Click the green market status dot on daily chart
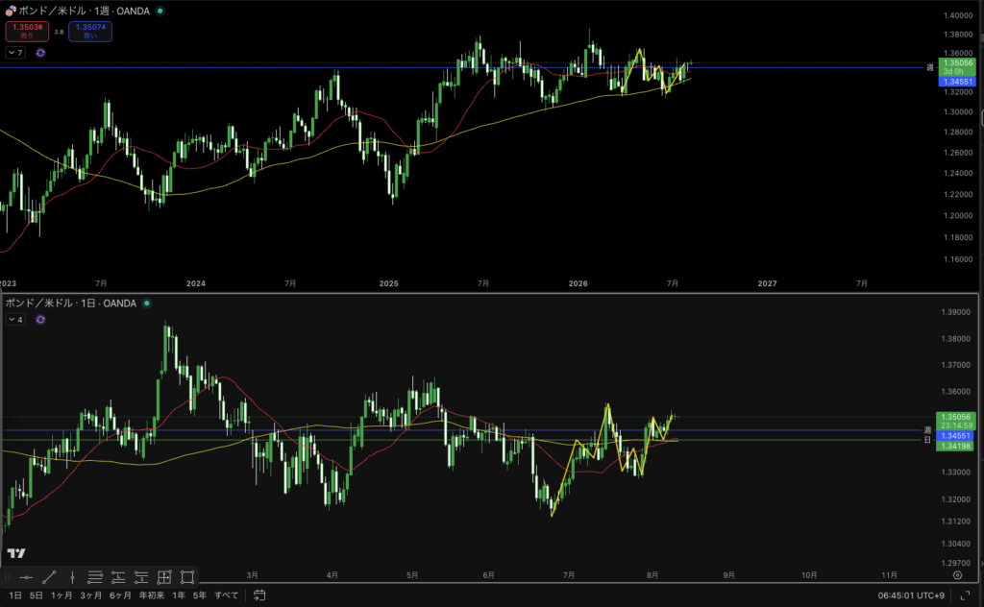 [147, 303]
